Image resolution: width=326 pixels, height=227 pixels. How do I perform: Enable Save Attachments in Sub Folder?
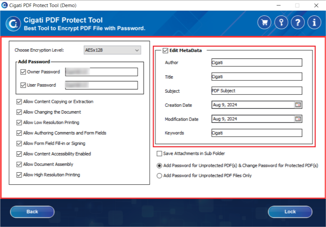coord(159,154)
